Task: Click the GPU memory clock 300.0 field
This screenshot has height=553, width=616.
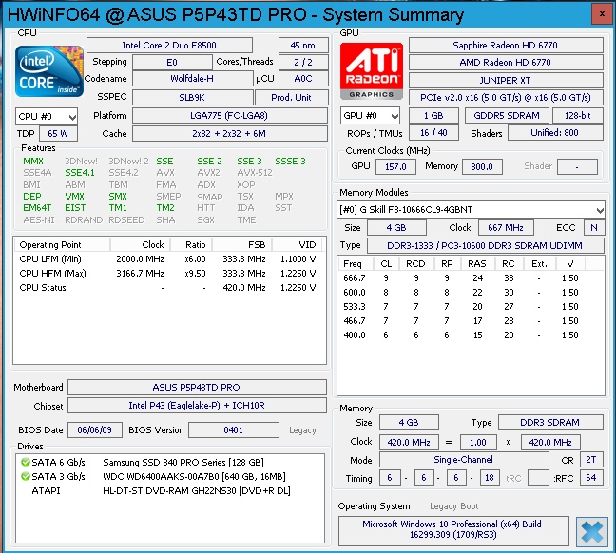Action: point(482,166)
